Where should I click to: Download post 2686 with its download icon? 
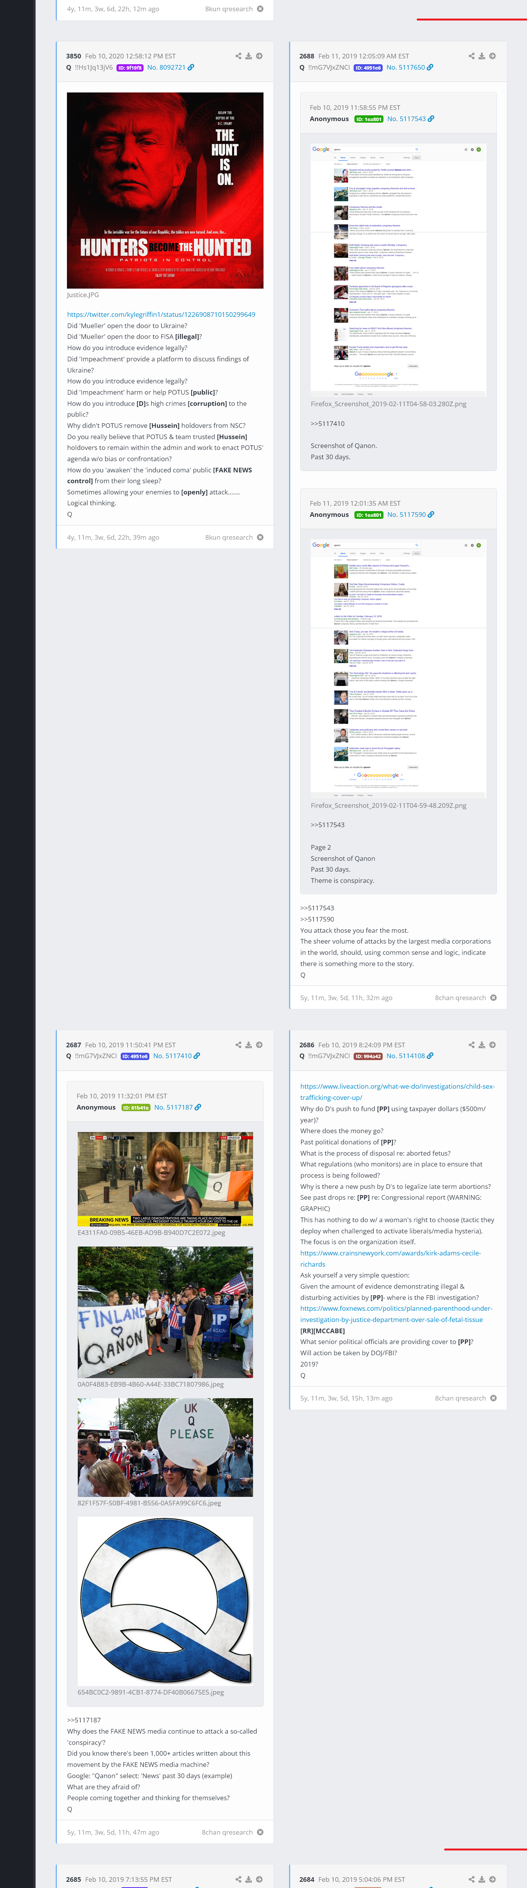click(482, 1045)
